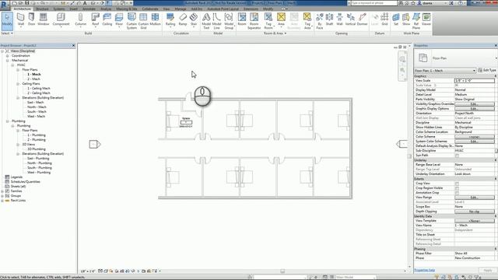
Task: Select the Grid datum tool
Action: (384, 19)
